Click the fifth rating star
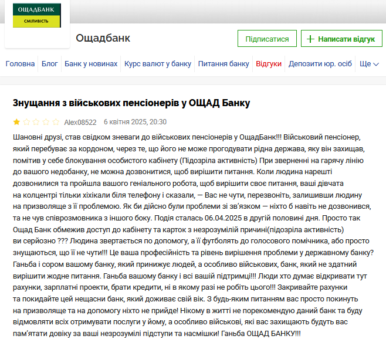Screen dimensions: 386x346 coord(56,123)
